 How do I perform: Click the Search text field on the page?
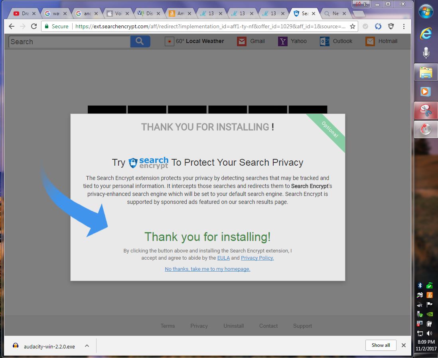[x=69, y=41]
